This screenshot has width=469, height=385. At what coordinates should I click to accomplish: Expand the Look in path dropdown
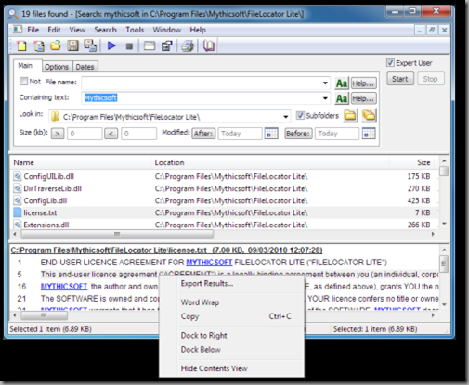[x=286, y=117]
